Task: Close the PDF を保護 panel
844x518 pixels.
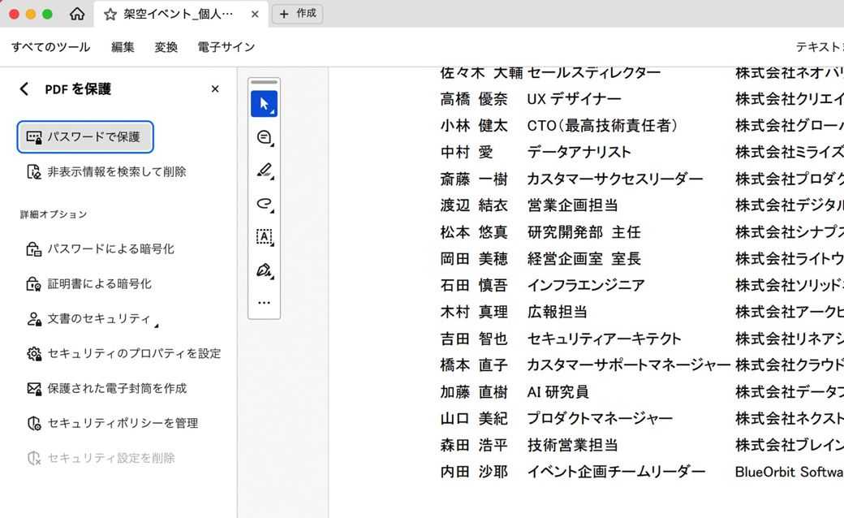Action: coord(215,89)
